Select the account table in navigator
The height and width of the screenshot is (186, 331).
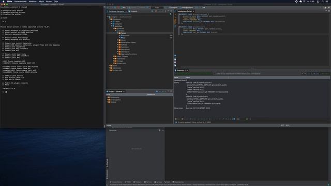coord(125,36)
